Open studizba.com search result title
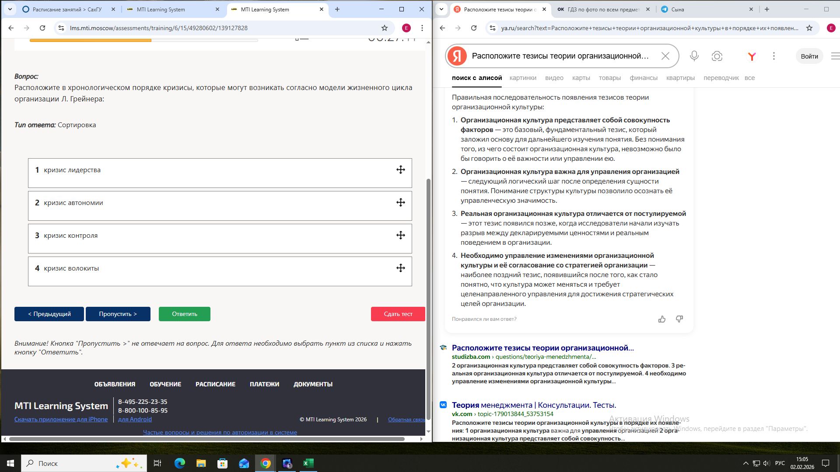The height and width of the screenshot is (472, 840). pyautogui.click(x=543, y=348)
